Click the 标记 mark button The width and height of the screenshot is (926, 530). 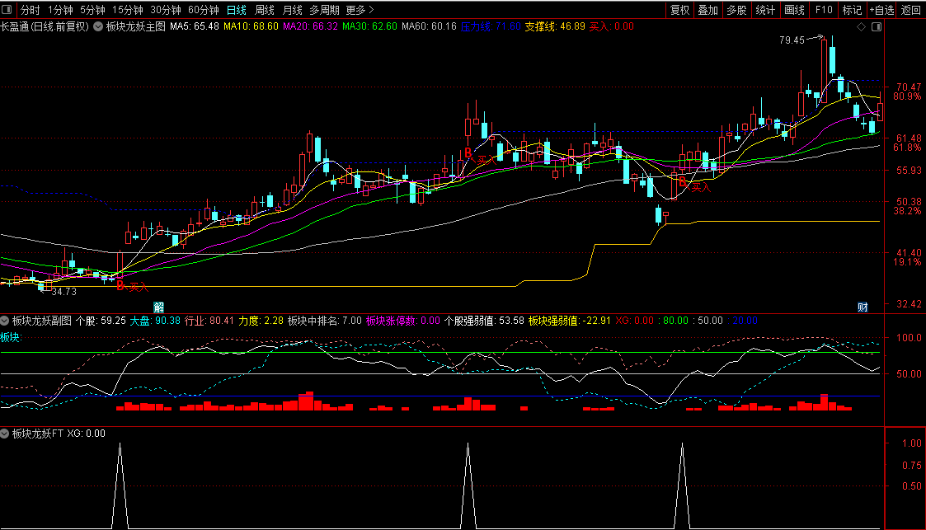click(852, 10)
